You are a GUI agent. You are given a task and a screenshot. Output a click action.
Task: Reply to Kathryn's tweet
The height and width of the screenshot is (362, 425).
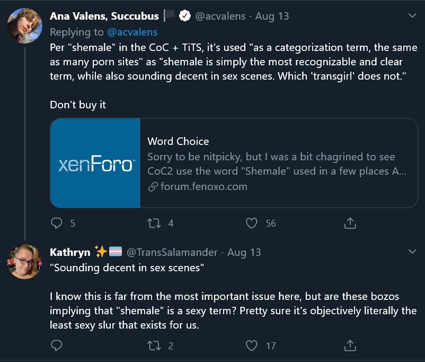coord(56,346)
